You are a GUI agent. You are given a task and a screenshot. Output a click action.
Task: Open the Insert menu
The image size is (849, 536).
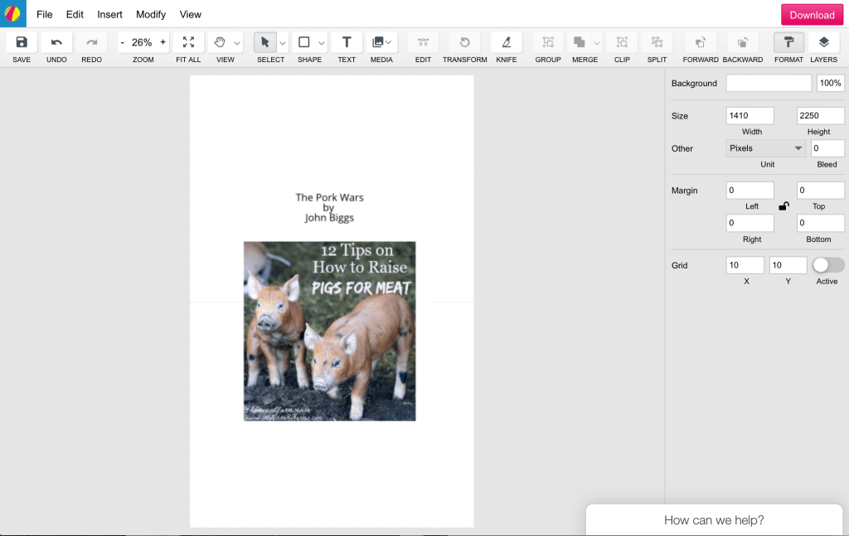pos(109,14)
